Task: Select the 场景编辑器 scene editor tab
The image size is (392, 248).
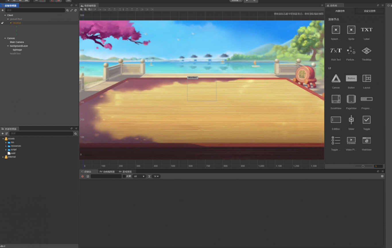Action: [x=89, y=5]
